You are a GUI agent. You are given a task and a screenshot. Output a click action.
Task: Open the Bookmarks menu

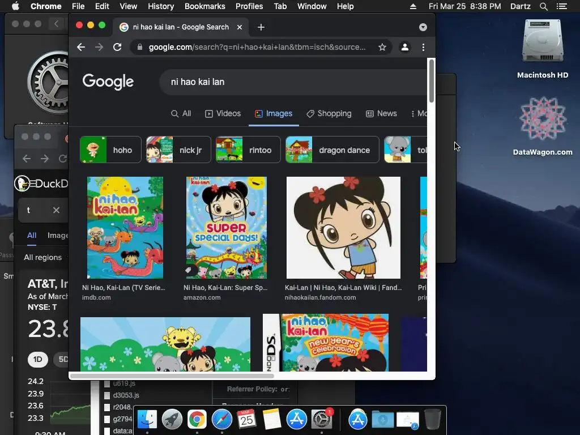pyautogui.click(x=205, y=6)
